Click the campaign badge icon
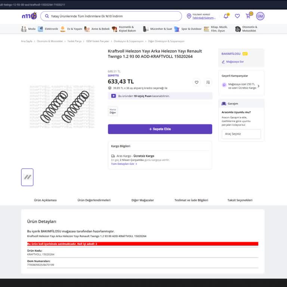 pyautogui.click(x=224, y=85)
